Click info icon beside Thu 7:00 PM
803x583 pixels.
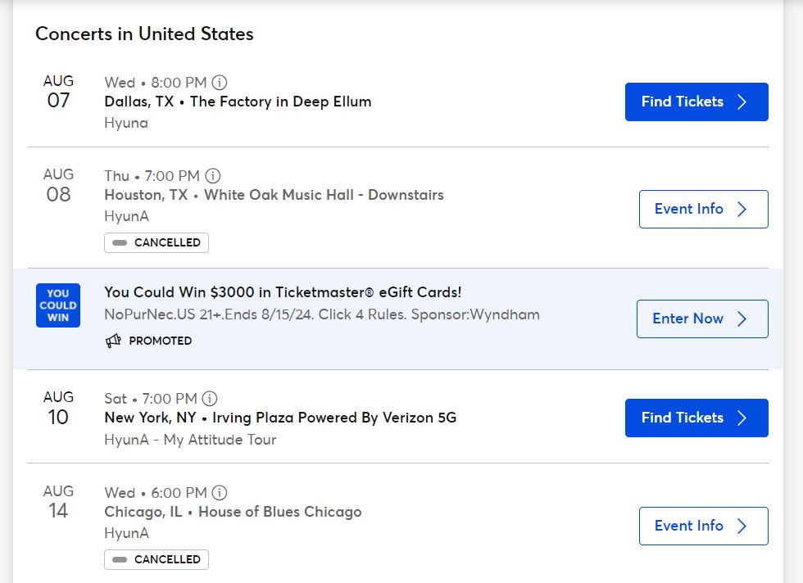(x=213, y=176)
